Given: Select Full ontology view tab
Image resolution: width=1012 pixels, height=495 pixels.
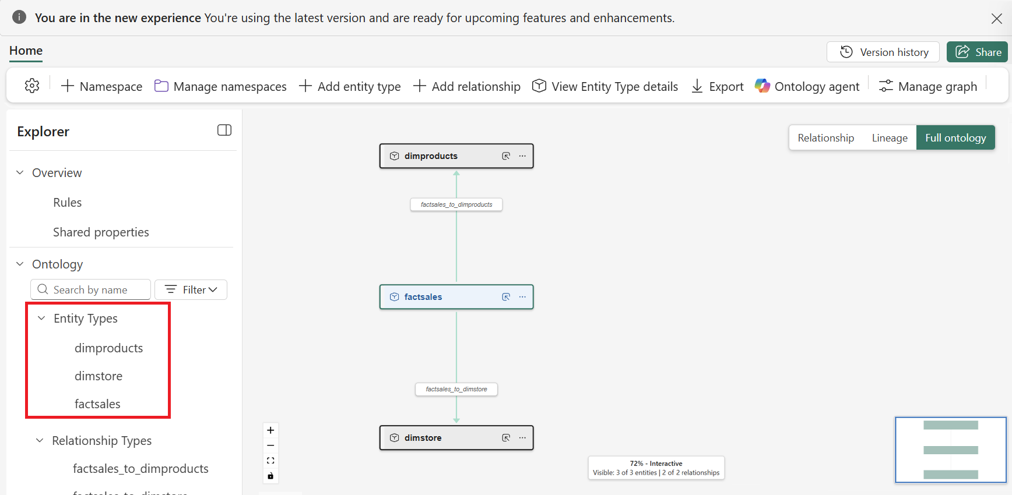Looking at the screenshot, I should (955, 138).
